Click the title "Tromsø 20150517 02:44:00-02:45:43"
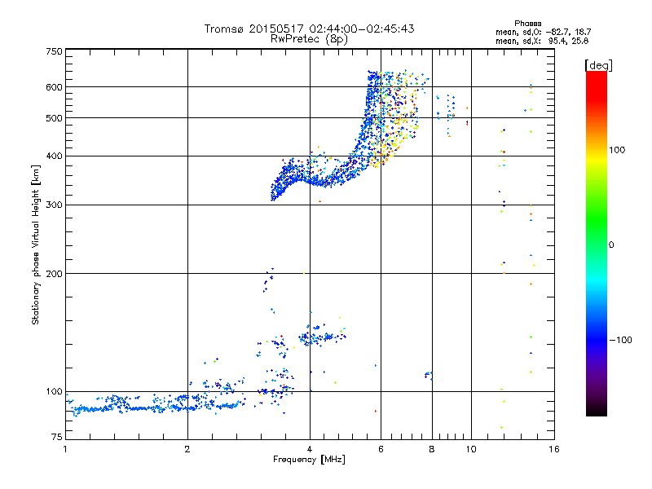This screenshot has height=489, width=652. click(x=309, y=29)
